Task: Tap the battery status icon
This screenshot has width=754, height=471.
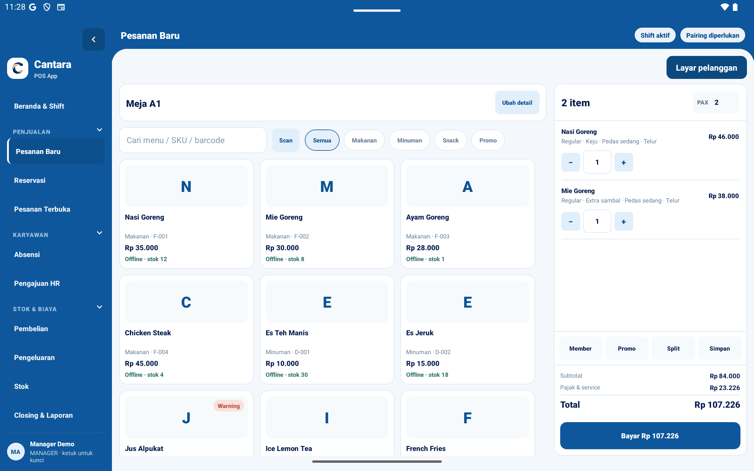Action: 735,7
